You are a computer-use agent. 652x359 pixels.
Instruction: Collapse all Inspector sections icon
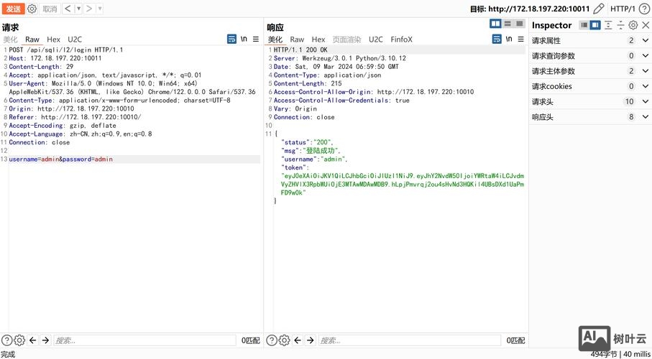pyautogui.click(x=620, y=25)
